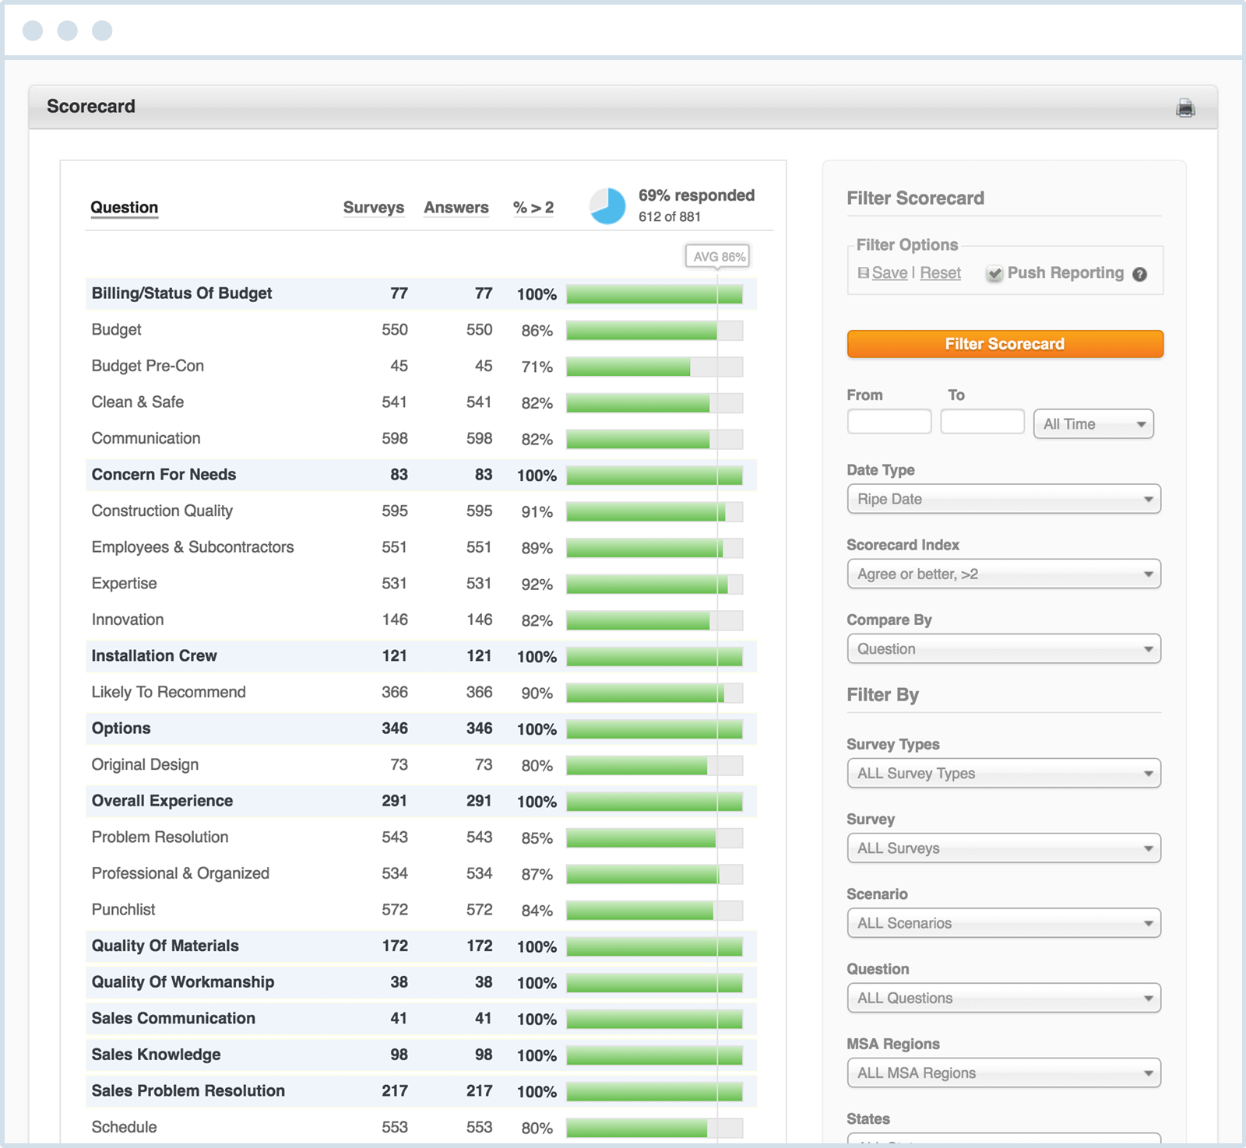This screenshot has height=1148, width=1246.
Task: Open the ALL Scenarios dropdown
Action: pyautogui.click(x=1004, y=923)
